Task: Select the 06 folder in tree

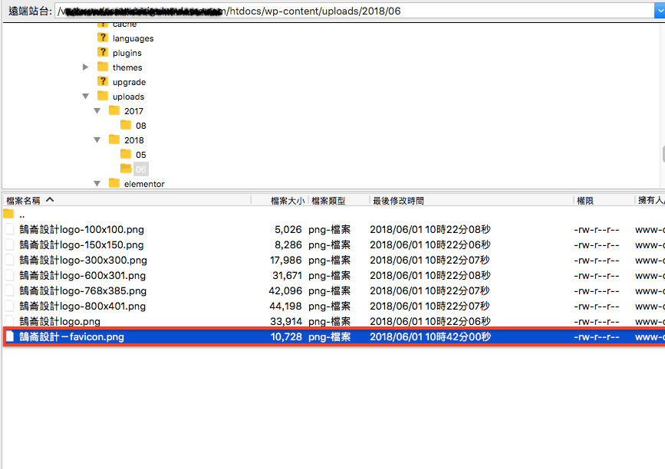Action: click(140, 169)
